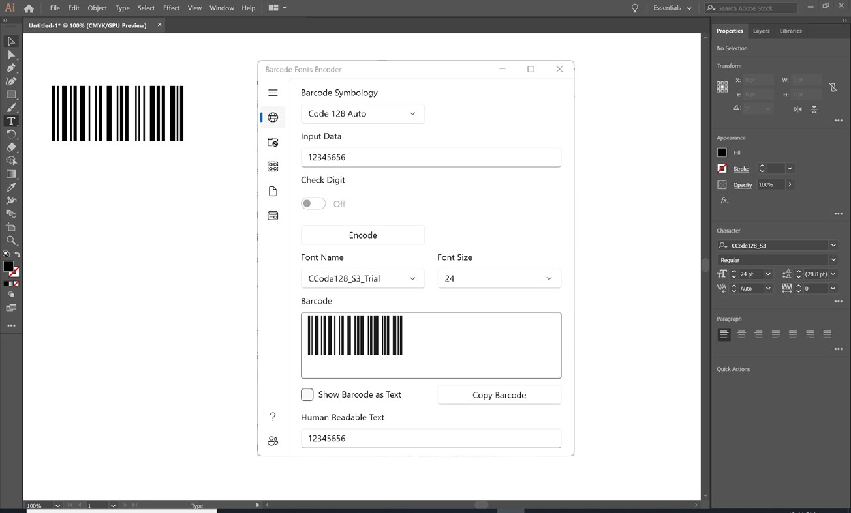Image resolution: width=851 pixels, height=513 pixels.
Task: Toggle underline on the Stroke appearance label
Action: tap(741, 168)
